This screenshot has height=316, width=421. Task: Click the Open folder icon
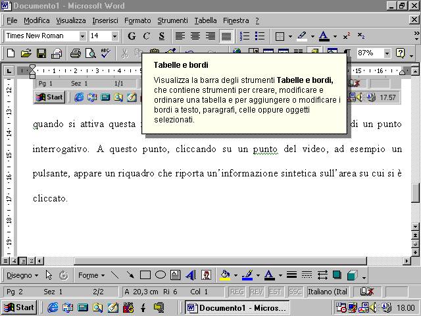(26, 53)
